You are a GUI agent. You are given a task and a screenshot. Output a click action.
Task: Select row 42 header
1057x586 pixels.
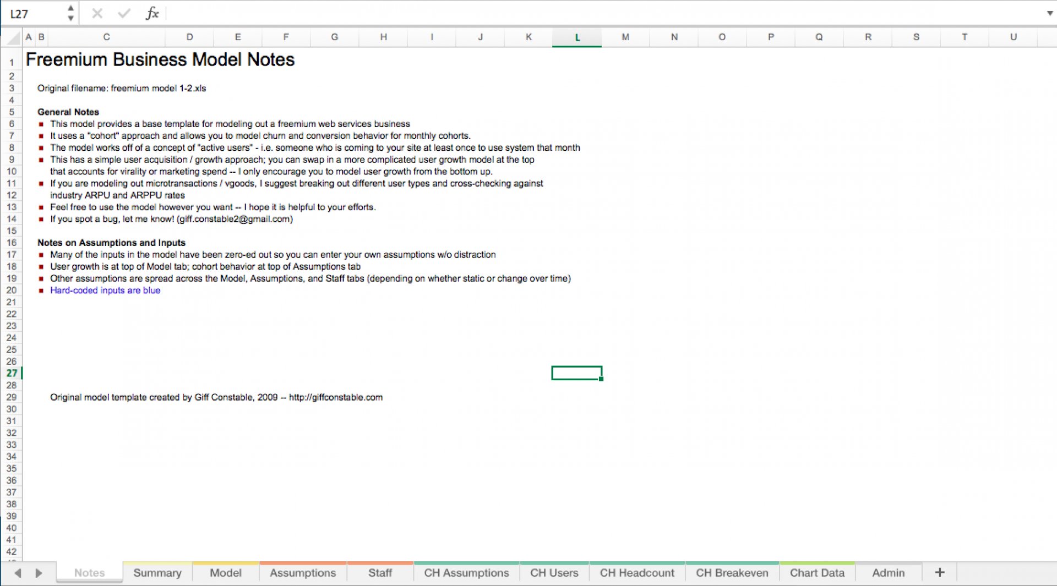[x=11, y=551]
